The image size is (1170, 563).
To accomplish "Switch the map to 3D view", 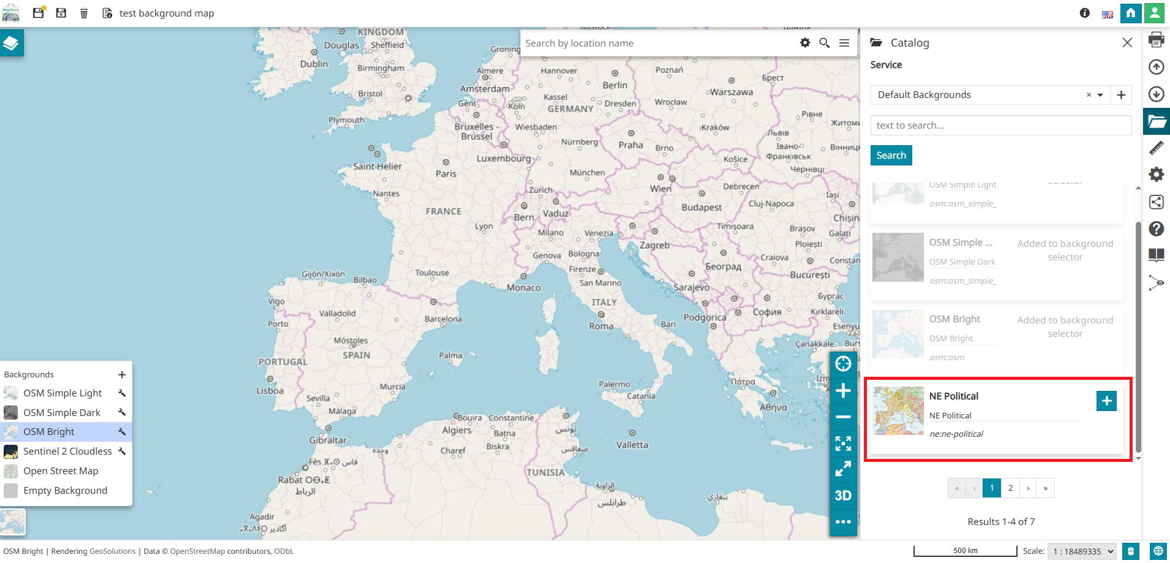I will point(843,496).
